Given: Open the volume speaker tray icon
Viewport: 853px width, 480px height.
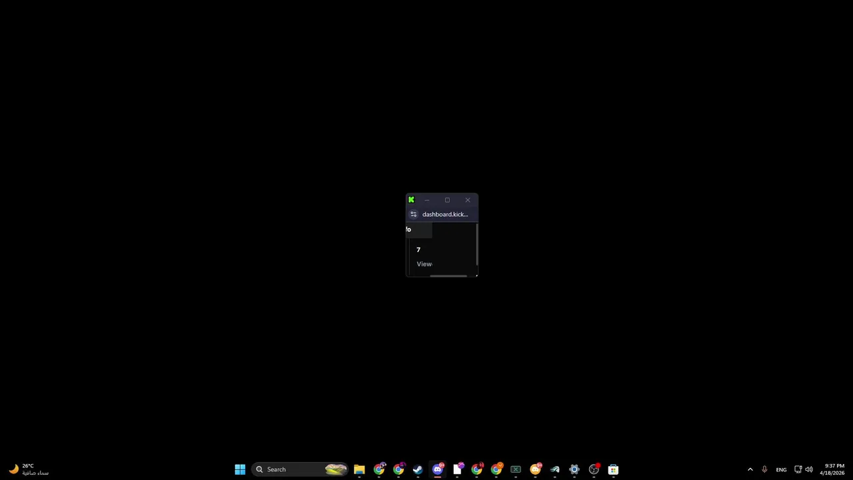Looking at the screenshot, I should [809, 469].
